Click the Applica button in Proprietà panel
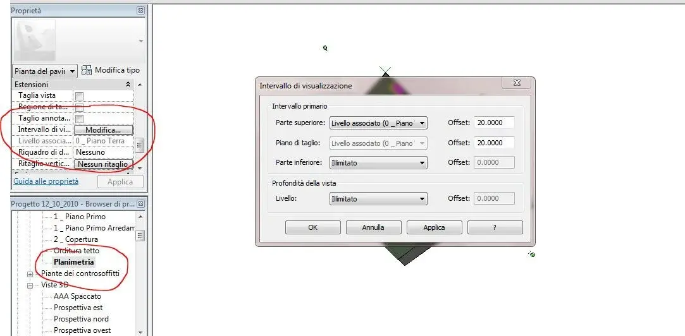Viewport: 685px width, 336px height. point(120,182)
